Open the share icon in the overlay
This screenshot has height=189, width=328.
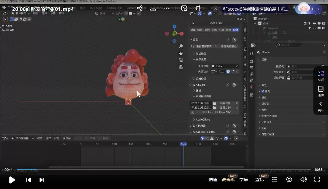[140, 8]
